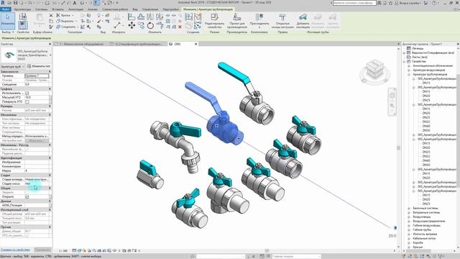The image size is (460, 259).
Task: Click the Марка value field
Action: click(x=37, y=171)
